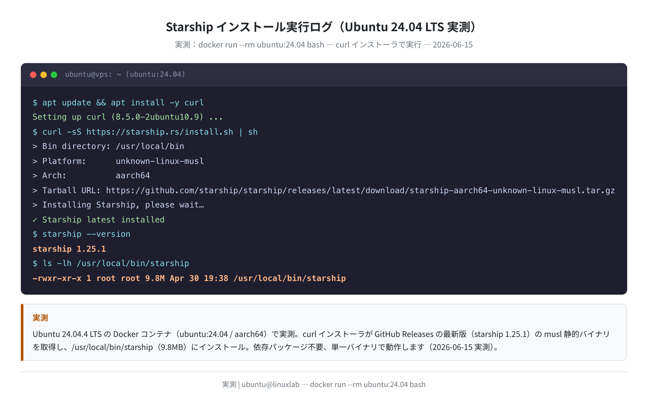Click the subtitle line with docker run command
This screenshot has width=648, height=402.
pyautogui.click(x=324, y=45)
